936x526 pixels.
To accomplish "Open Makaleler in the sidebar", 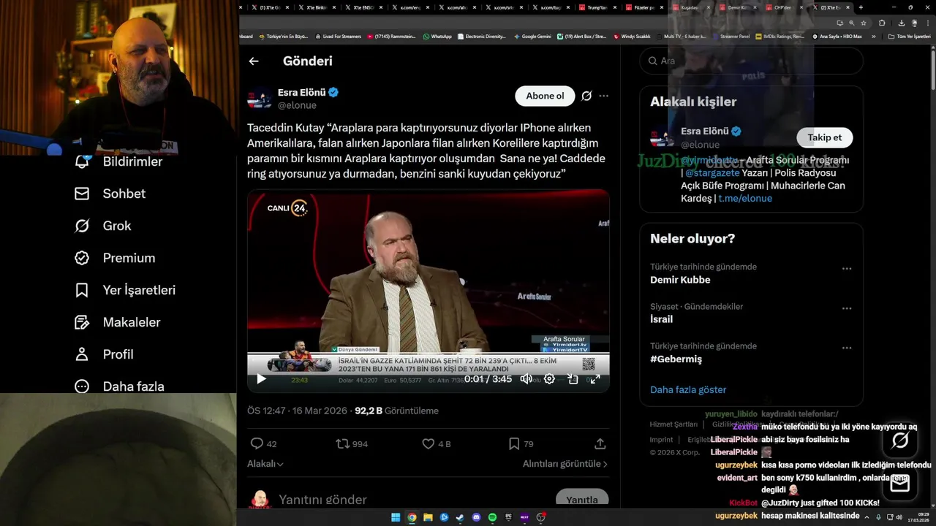I will (117, 322).
